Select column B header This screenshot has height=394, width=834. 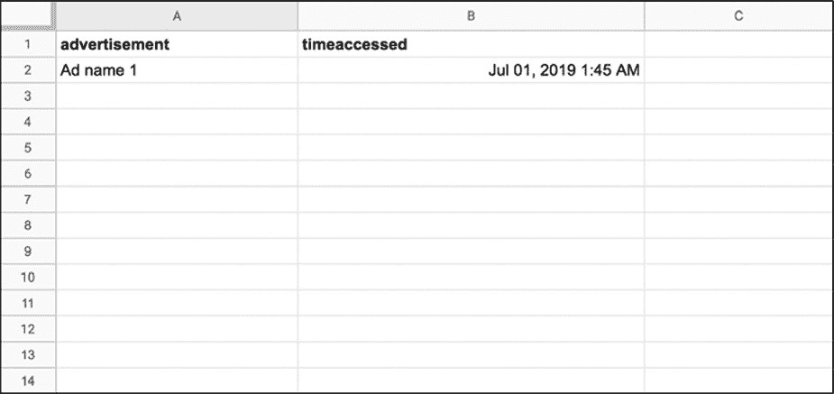pos(471,15)
